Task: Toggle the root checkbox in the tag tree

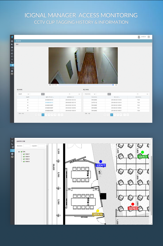Action: click(x=21, y=152)
